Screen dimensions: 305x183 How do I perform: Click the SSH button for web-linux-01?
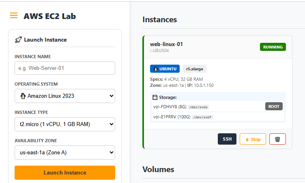(x=227, y=139)
